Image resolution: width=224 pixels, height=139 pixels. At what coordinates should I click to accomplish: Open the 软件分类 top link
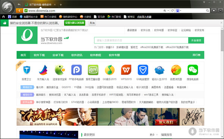(x=146, y=30)
